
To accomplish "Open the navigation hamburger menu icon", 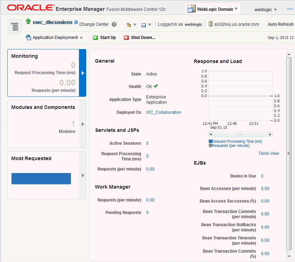I will click(x=15, y=26).
